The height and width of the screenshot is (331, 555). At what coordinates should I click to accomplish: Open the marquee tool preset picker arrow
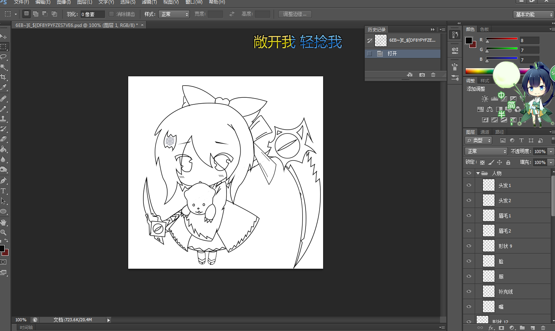(16, 14)
